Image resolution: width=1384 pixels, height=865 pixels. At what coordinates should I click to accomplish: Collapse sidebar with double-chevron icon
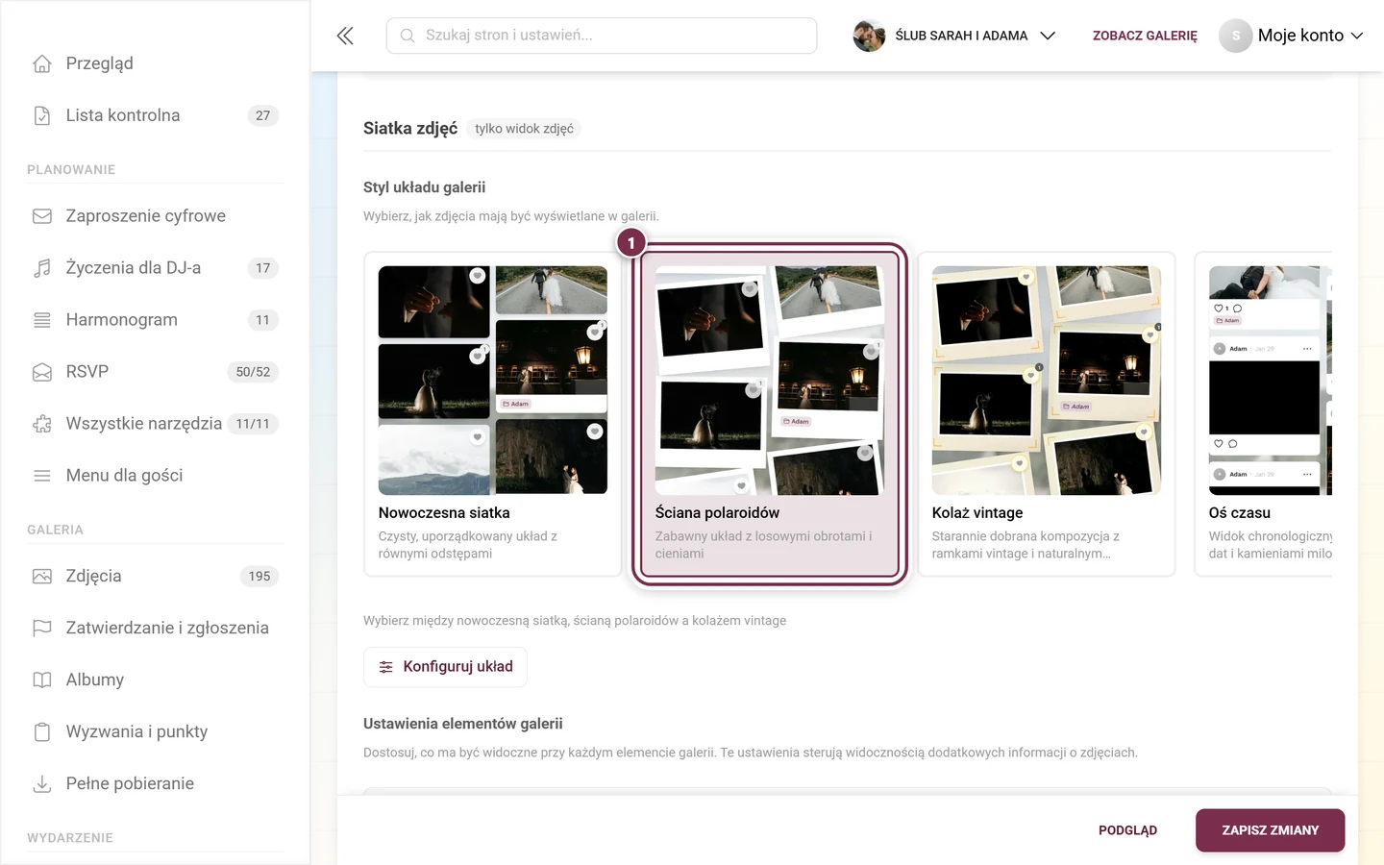click(x=345, y=36)
